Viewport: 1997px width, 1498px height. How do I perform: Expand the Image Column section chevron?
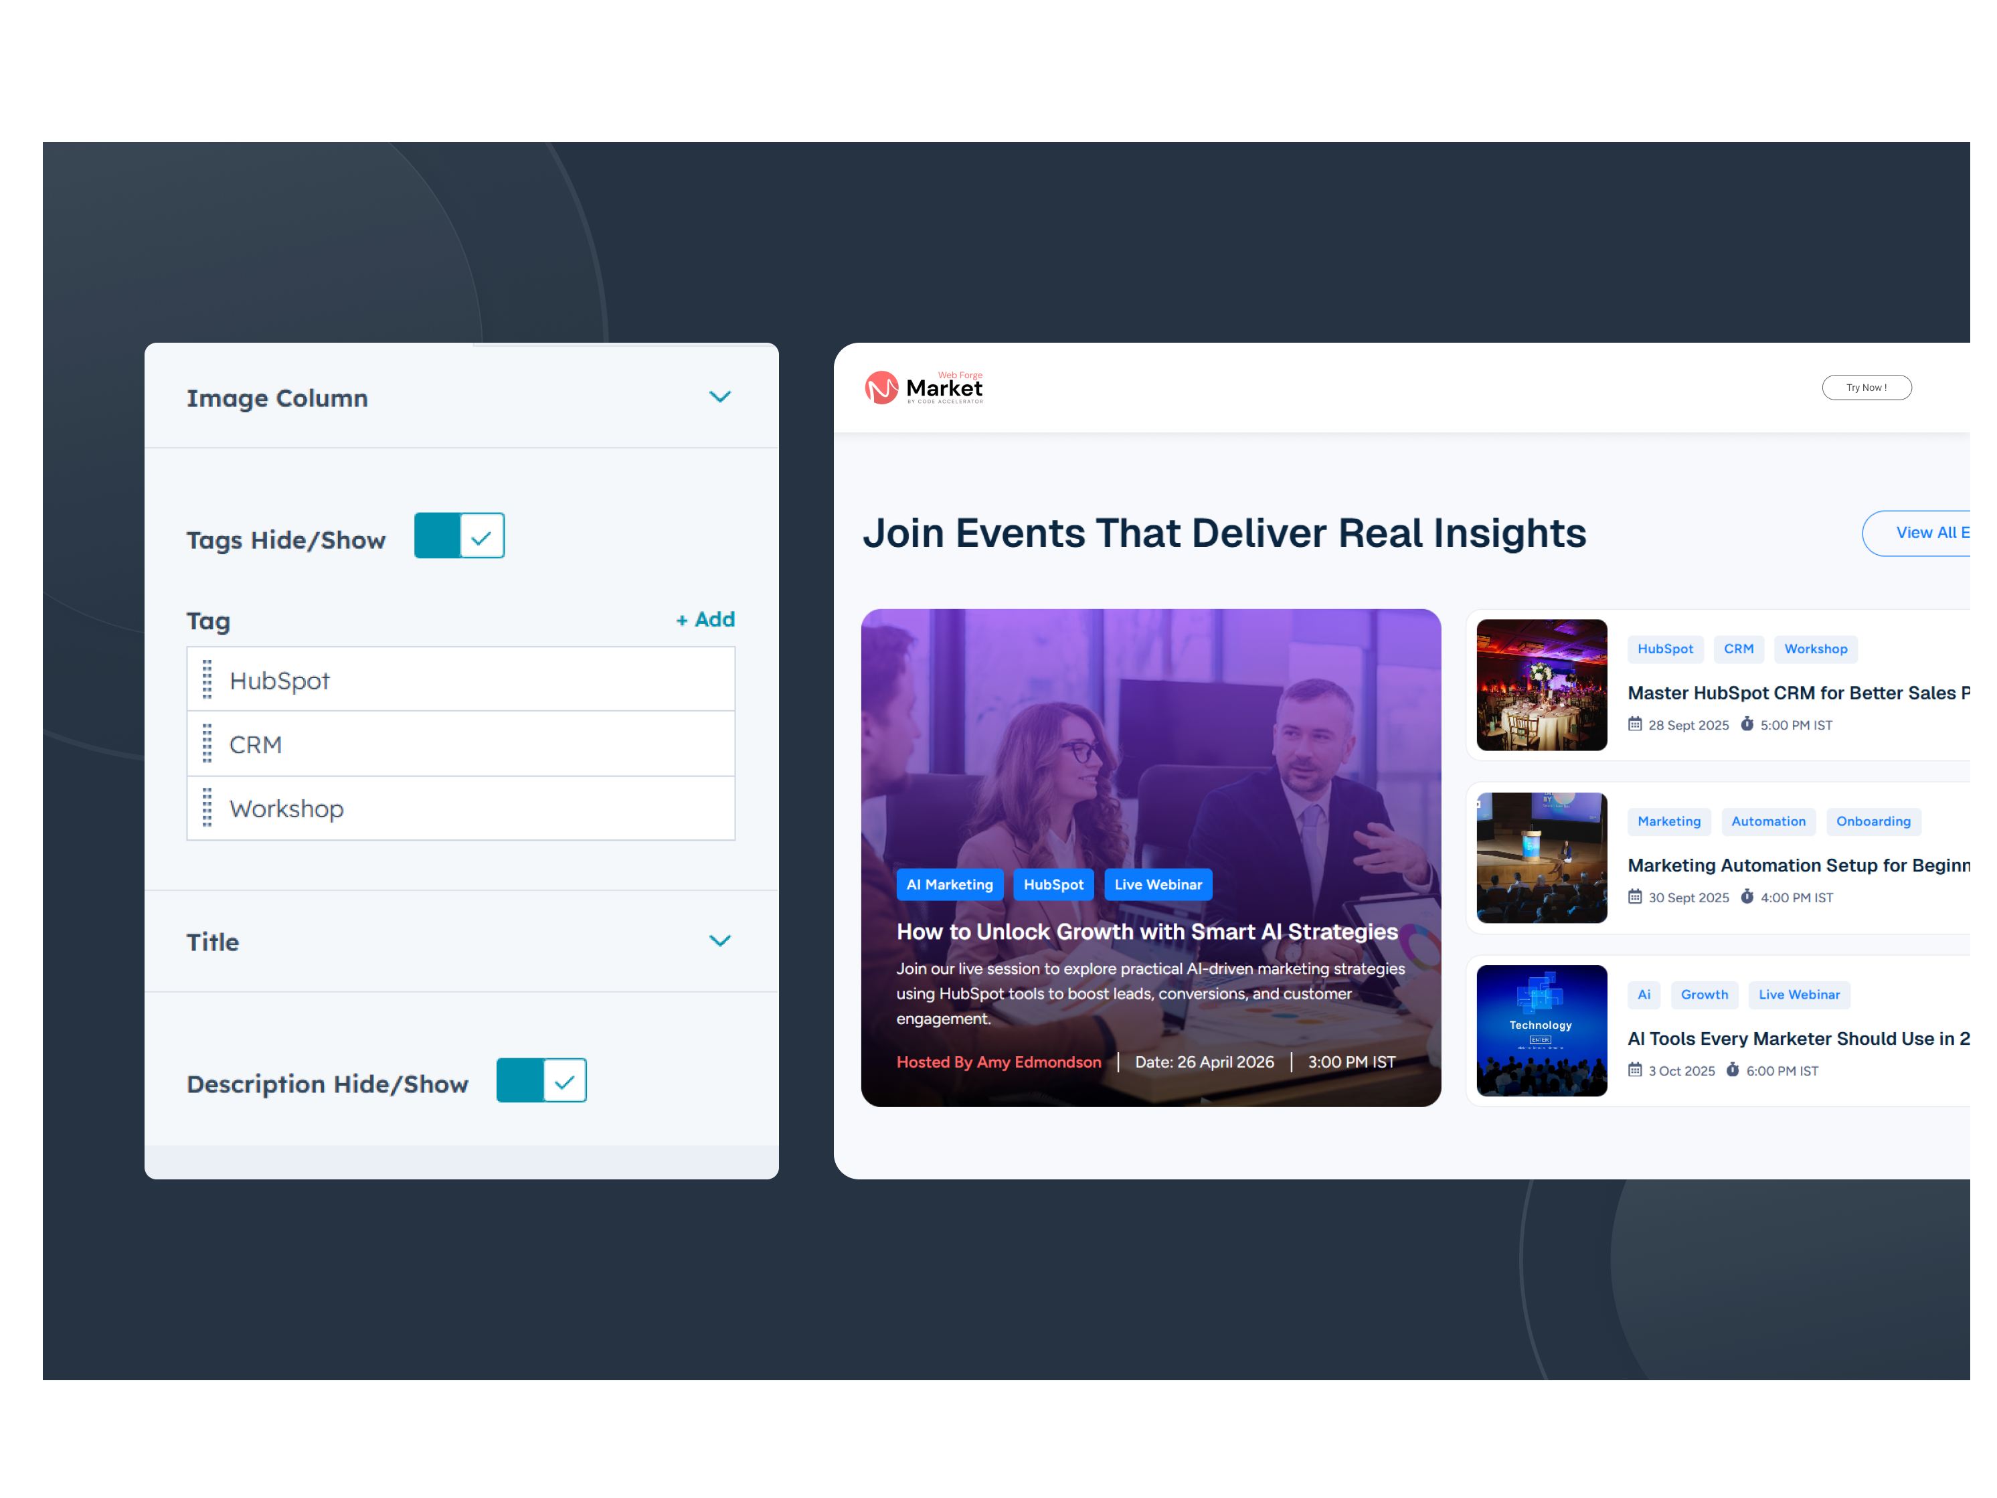point(719,396)
